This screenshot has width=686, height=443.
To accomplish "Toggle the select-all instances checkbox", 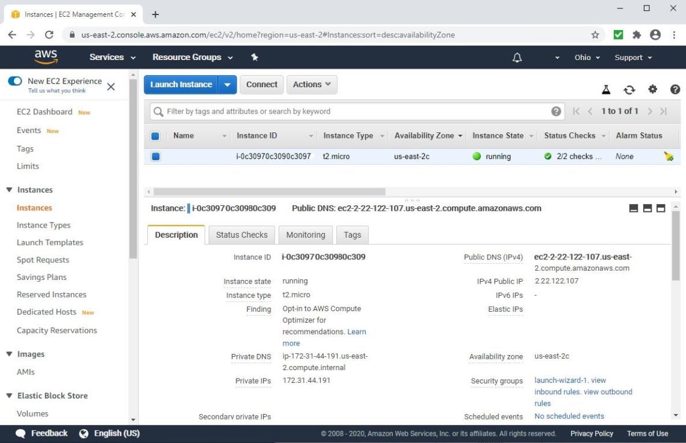I will point(155,135).
